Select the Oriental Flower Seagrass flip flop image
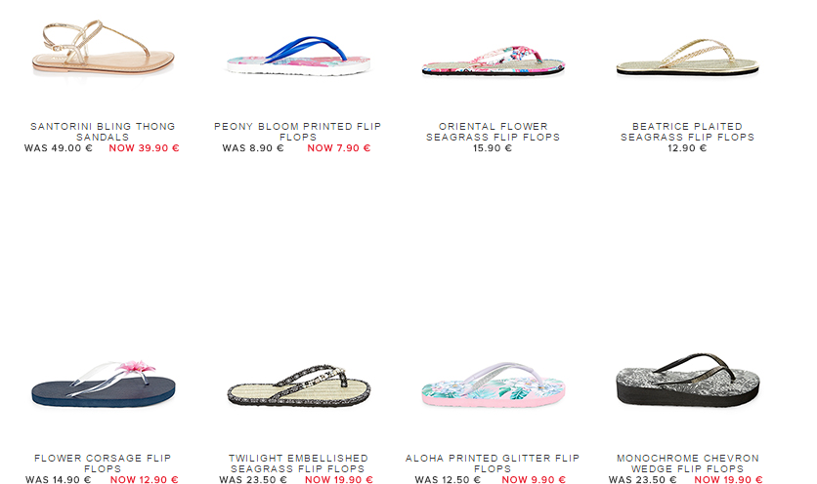 tap(493, 60)
